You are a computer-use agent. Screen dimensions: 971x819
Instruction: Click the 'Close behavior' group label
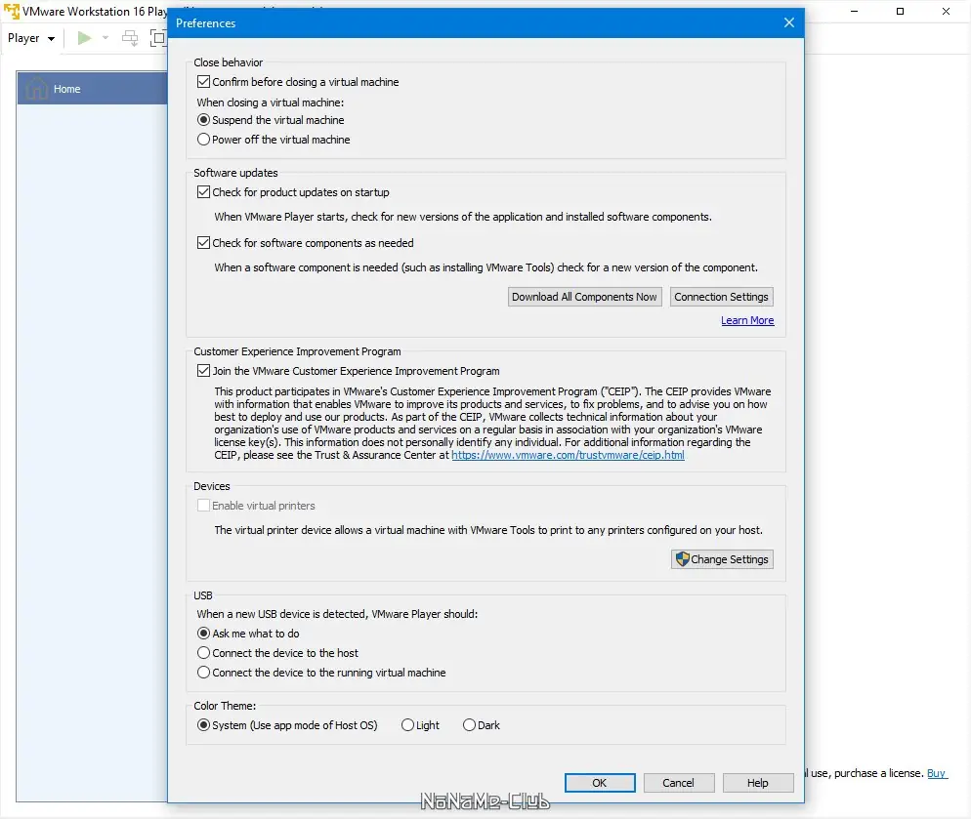tap(229, 62)
